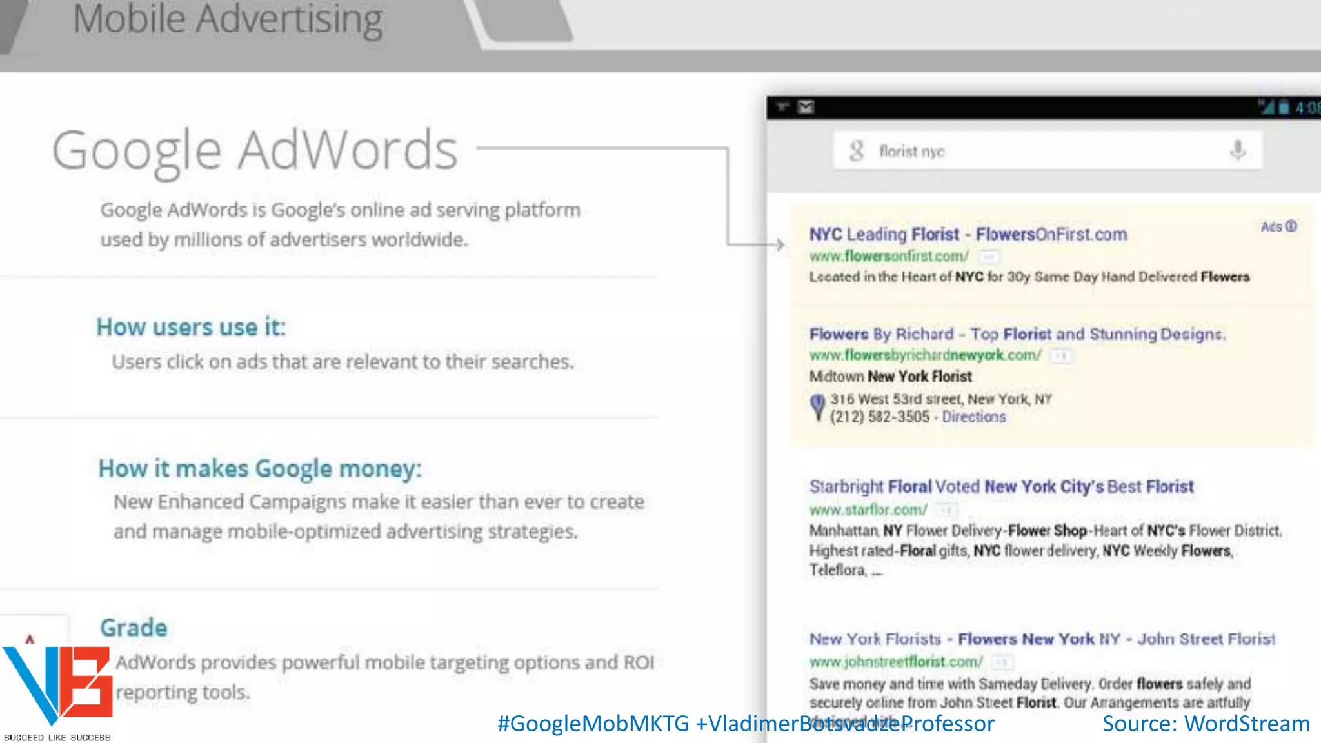Open the mail notification icon in status bar
Viewport: 1321px width, 743px height.
[806, 107]
